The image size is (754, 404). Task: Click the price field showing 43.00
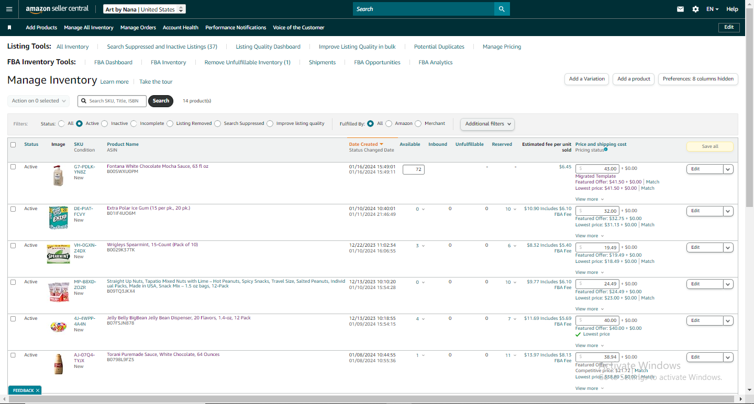coord(597,169)
